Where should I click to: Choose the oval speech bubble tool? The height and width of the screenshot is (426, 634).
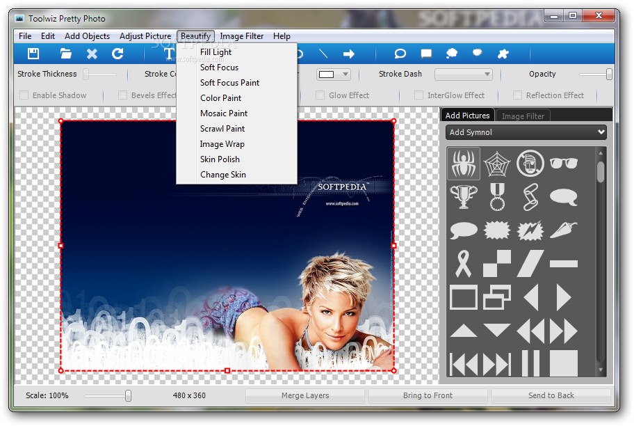click(x=400, y=54)
